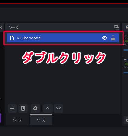Viewport: 128px width, 136px height.
Task: Adjust the mic audio volume slider
Action: click(x=126, y=73)
